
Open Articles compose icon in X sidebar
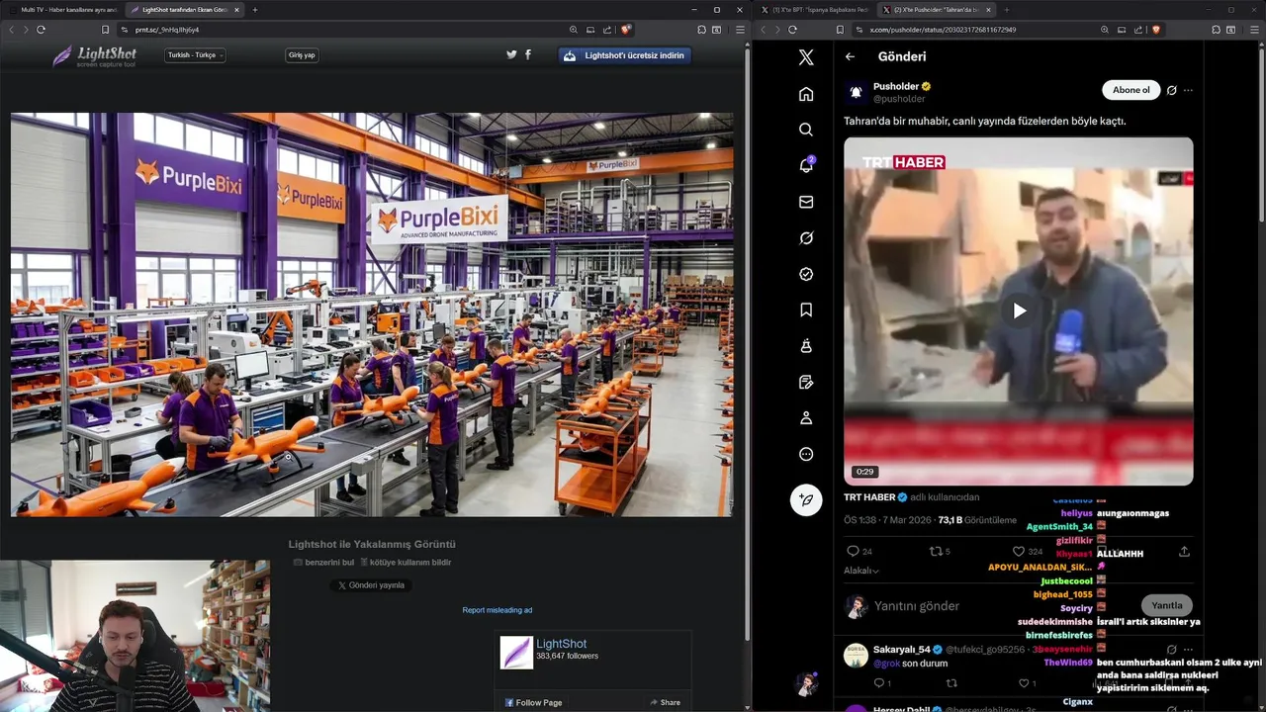click(806, 382)
